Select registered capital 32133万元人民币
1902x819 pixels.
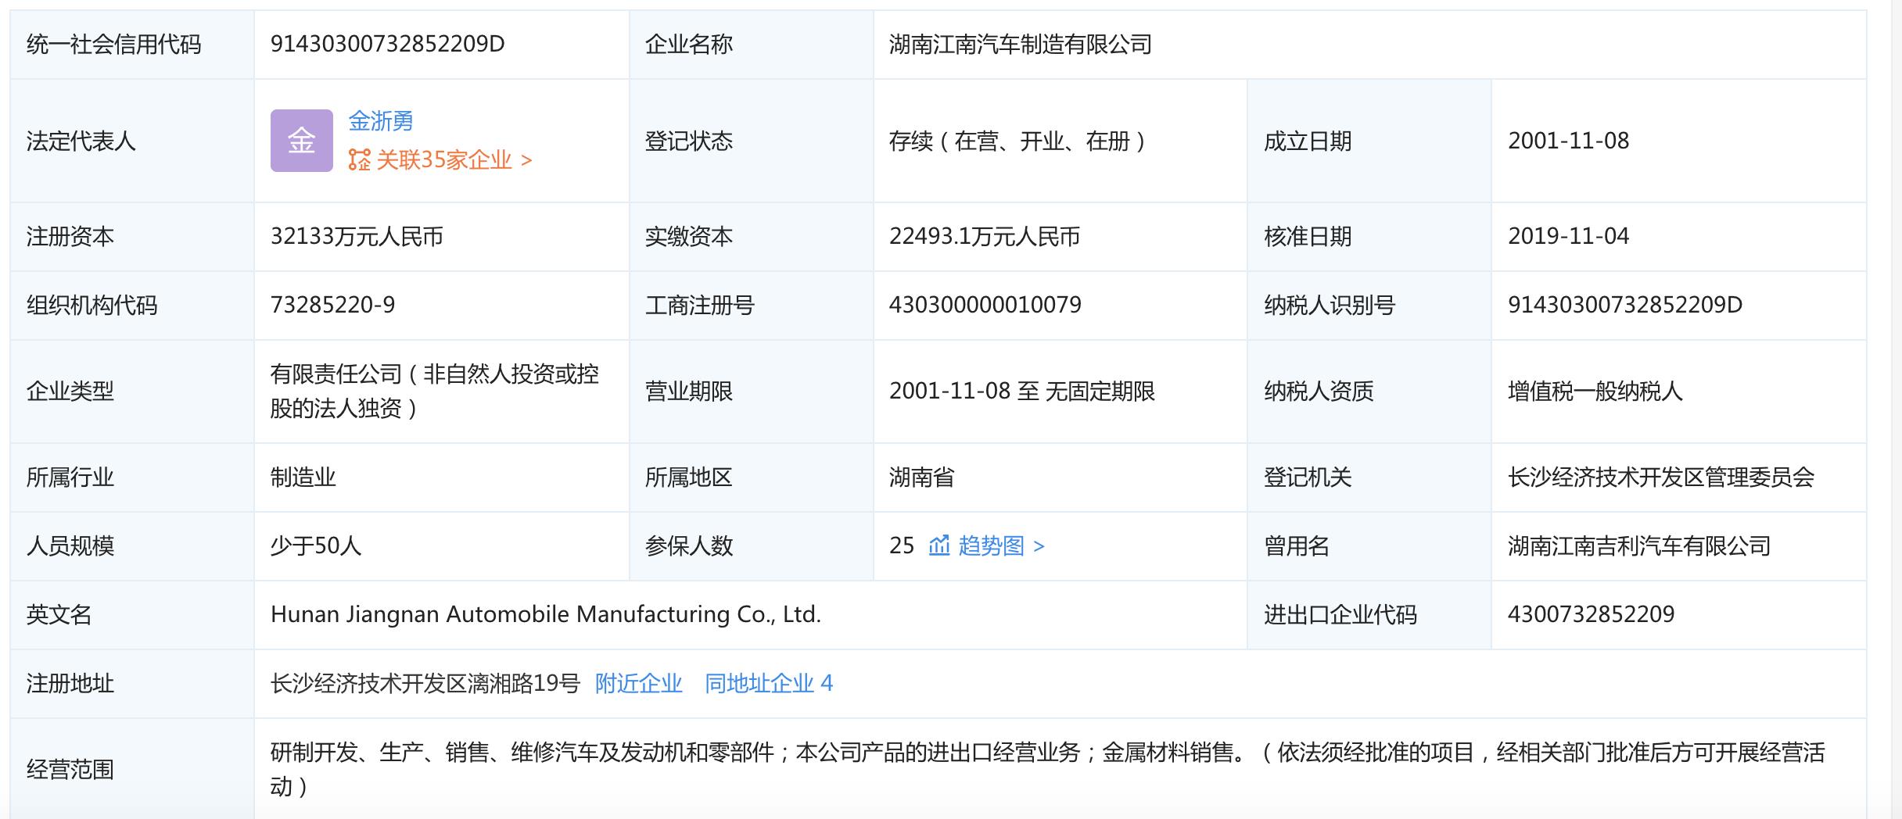357,237
